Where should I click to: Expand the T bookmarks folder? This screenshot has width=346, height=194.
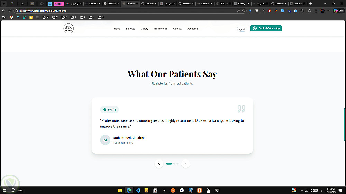tap(55, 17)
